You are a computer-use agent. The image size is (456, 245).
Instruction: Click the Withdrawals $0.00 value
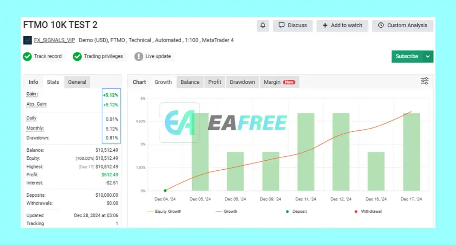coord(112,203)
